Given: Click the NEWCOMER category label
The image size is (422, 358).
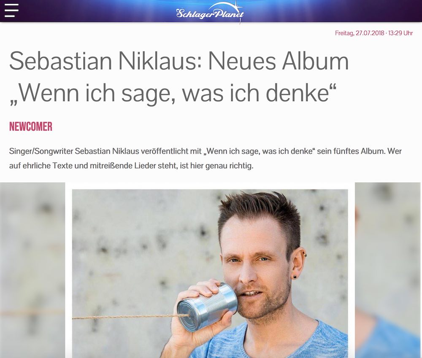Looking at the screenshot, I should [31, 127].
